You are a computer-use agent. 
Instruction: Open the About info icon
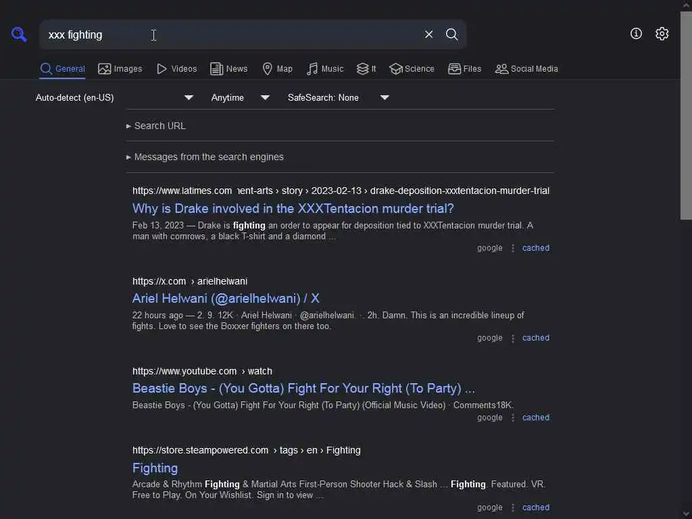coord(636,34)
